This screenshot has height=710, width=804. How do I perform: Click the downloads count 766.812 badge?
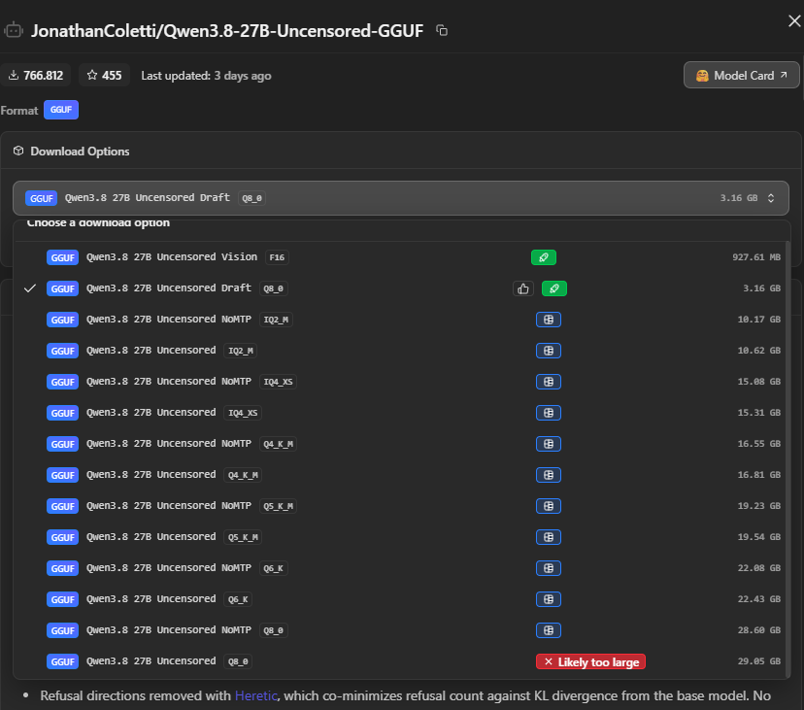click(36, 76)
